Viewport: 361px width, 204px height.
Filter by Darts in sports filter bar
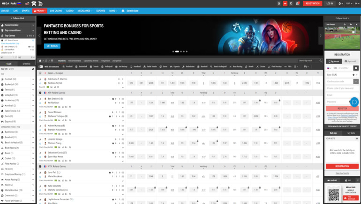(x=163, y=66)
